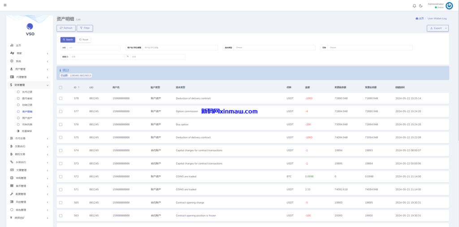
Task: Select the checkbox for row ID 574
Action: pos(61,150)
